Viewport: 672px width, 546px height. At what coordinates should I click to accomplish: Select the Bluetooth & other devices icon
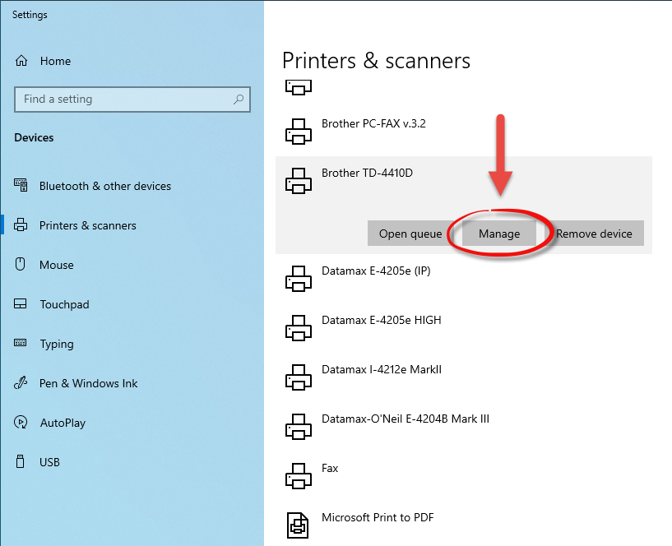click(x=22, y=186)
